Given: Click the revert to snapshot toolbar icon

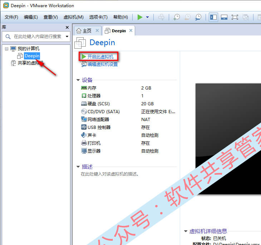Looking at the screenshot, I should 188,17.
